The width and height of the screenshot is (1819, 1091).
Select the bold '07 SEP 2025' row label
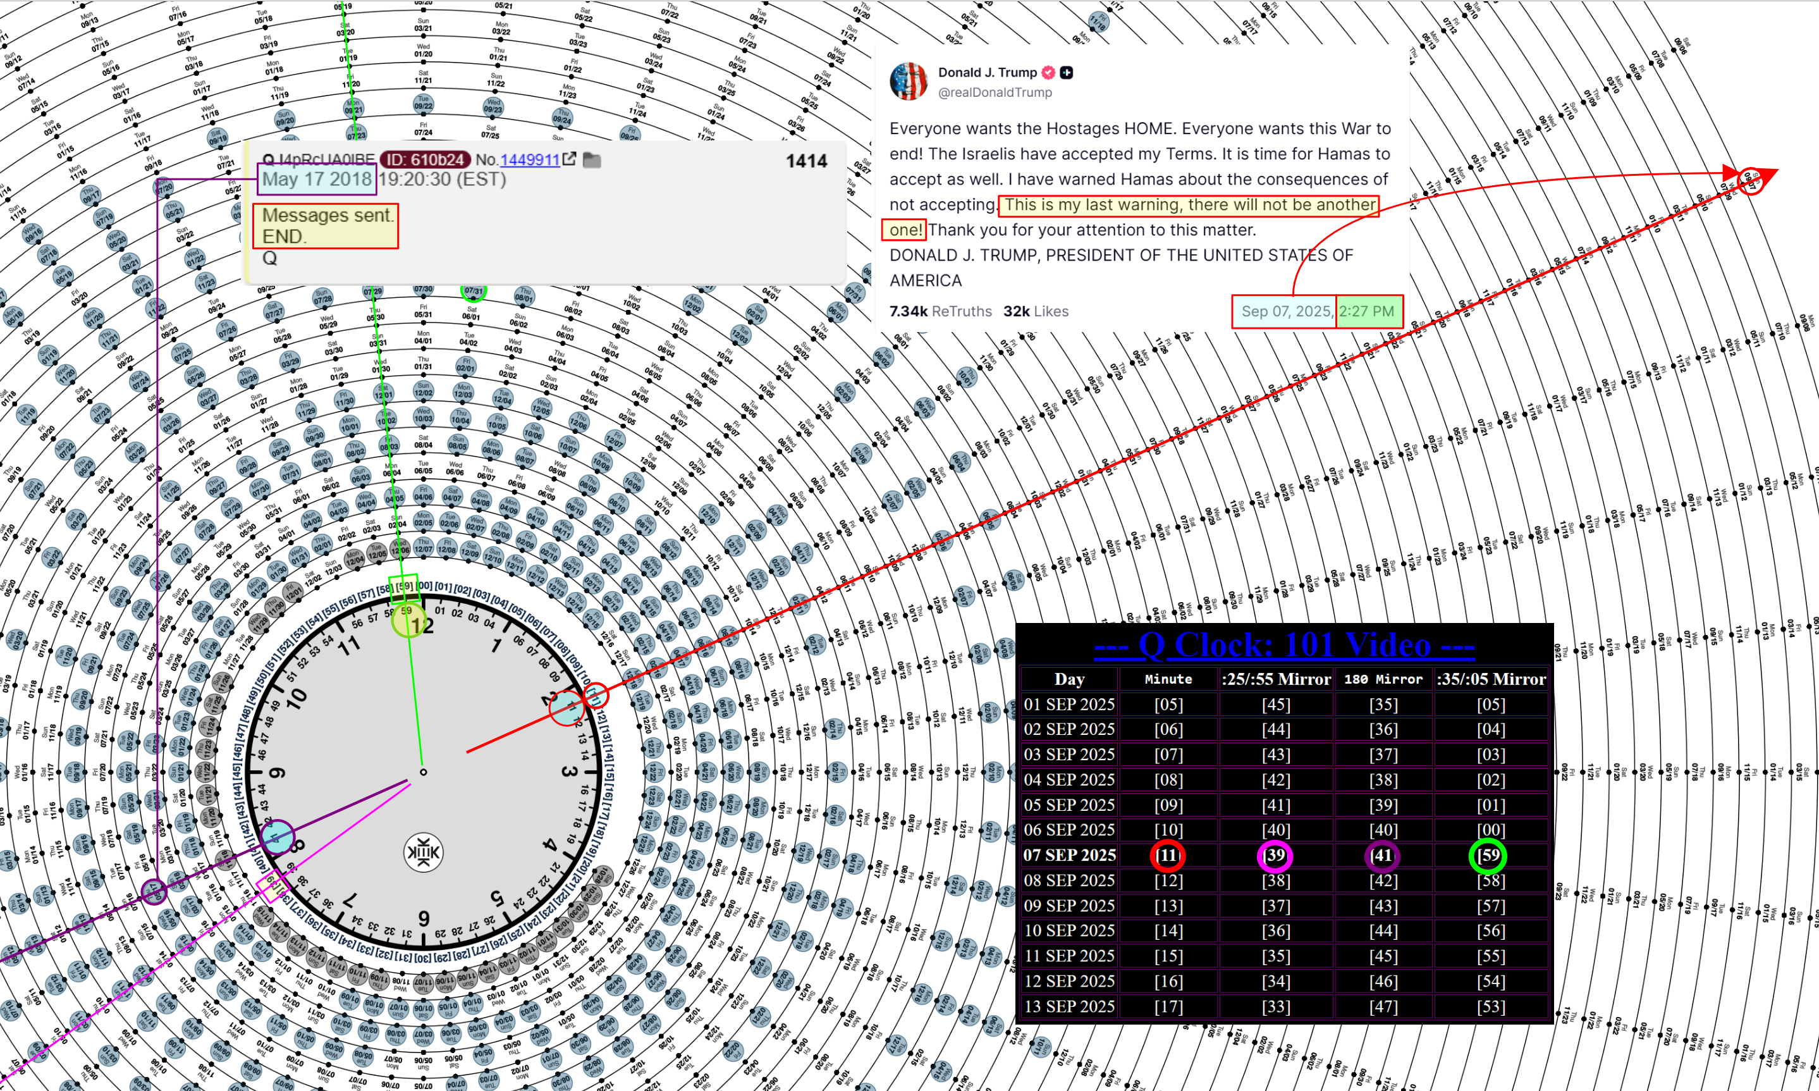pyautogui.click(x=1069, y=855)
